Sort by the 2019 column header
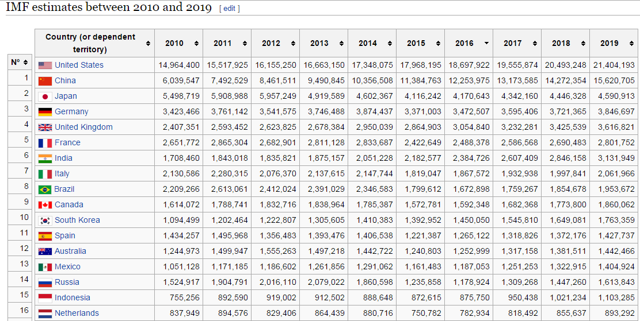The height and width of the screenshot is (321, 640). tap(614, 43)
